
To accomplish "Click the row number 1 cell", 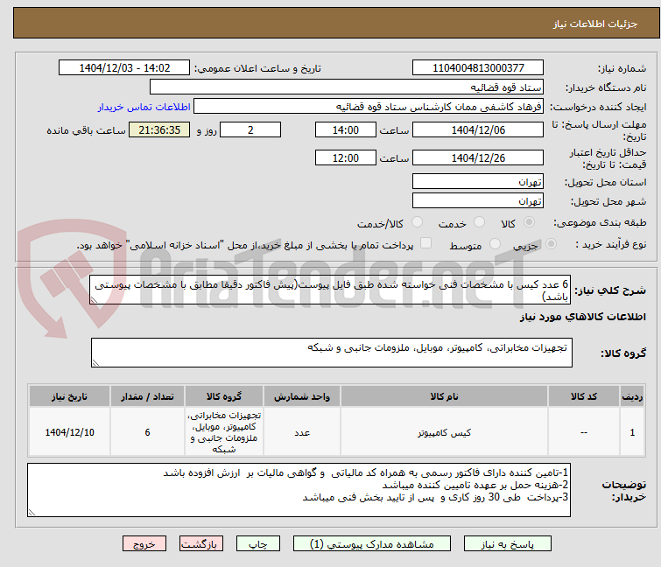I will [x=632, y=432].
